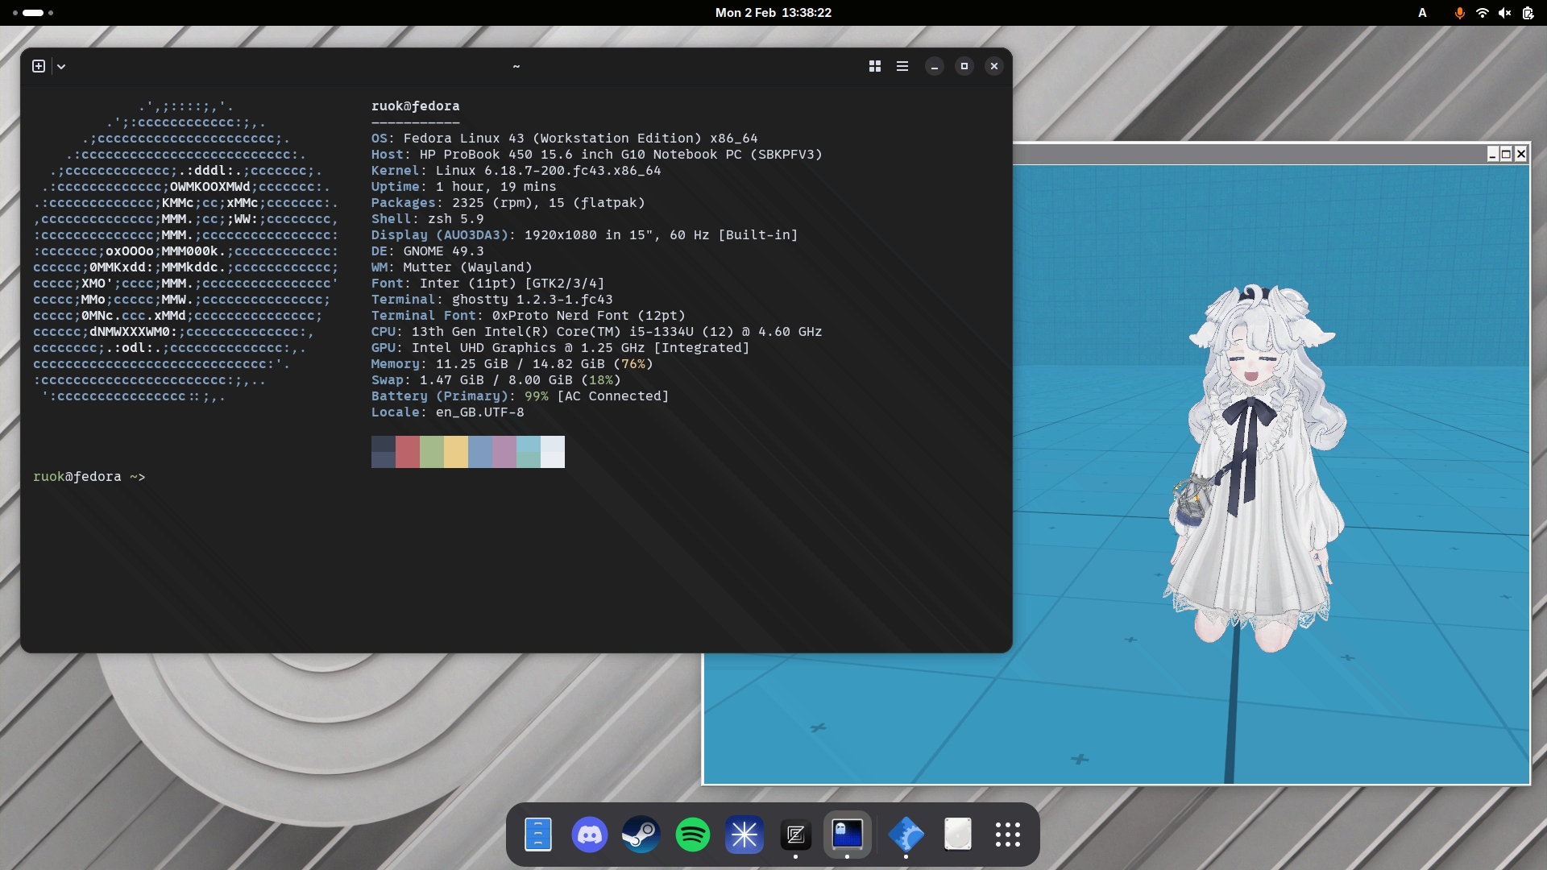Open the blue starburst app

[x=744, y=835]
